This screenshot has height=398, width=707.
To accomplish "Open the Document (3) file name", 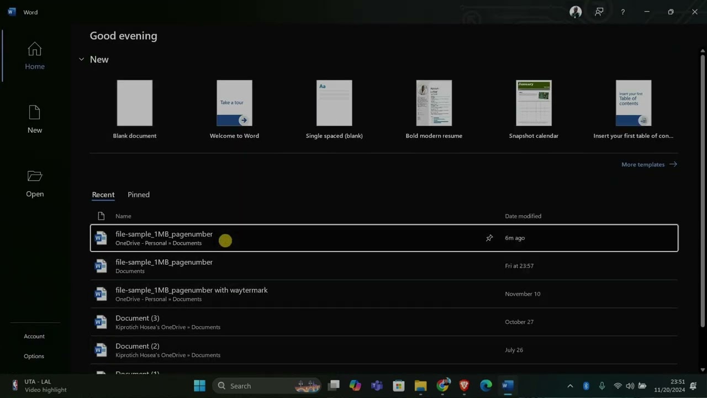I will 138,318.
